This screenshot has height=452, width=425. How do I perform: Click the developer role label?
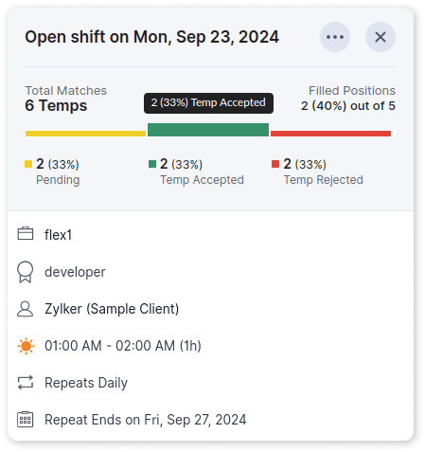coord(75,272)
